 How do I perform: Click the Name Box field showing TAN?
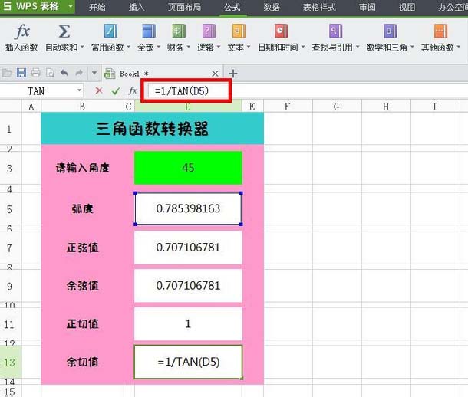pyautogui.click(x=38, y=90)
